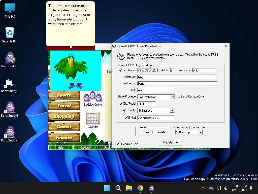This screenshot has height=194, width=258.
Task: Select the BonziBudd... installer desktop icon
Action: [10, 60]
